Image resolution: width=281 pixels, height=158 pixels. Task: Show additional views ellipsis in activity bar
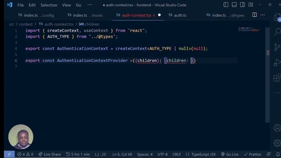coord(277,93)
